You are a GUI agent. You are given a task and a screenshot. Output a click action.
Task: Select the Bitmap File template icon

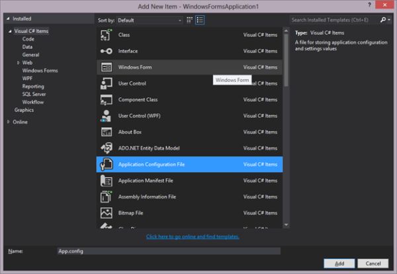point(107,213)
